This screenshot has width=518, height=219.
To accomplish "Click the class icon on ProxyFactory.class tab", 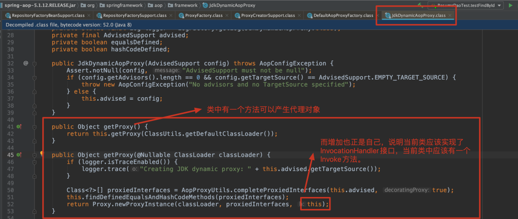I will 181,15.
